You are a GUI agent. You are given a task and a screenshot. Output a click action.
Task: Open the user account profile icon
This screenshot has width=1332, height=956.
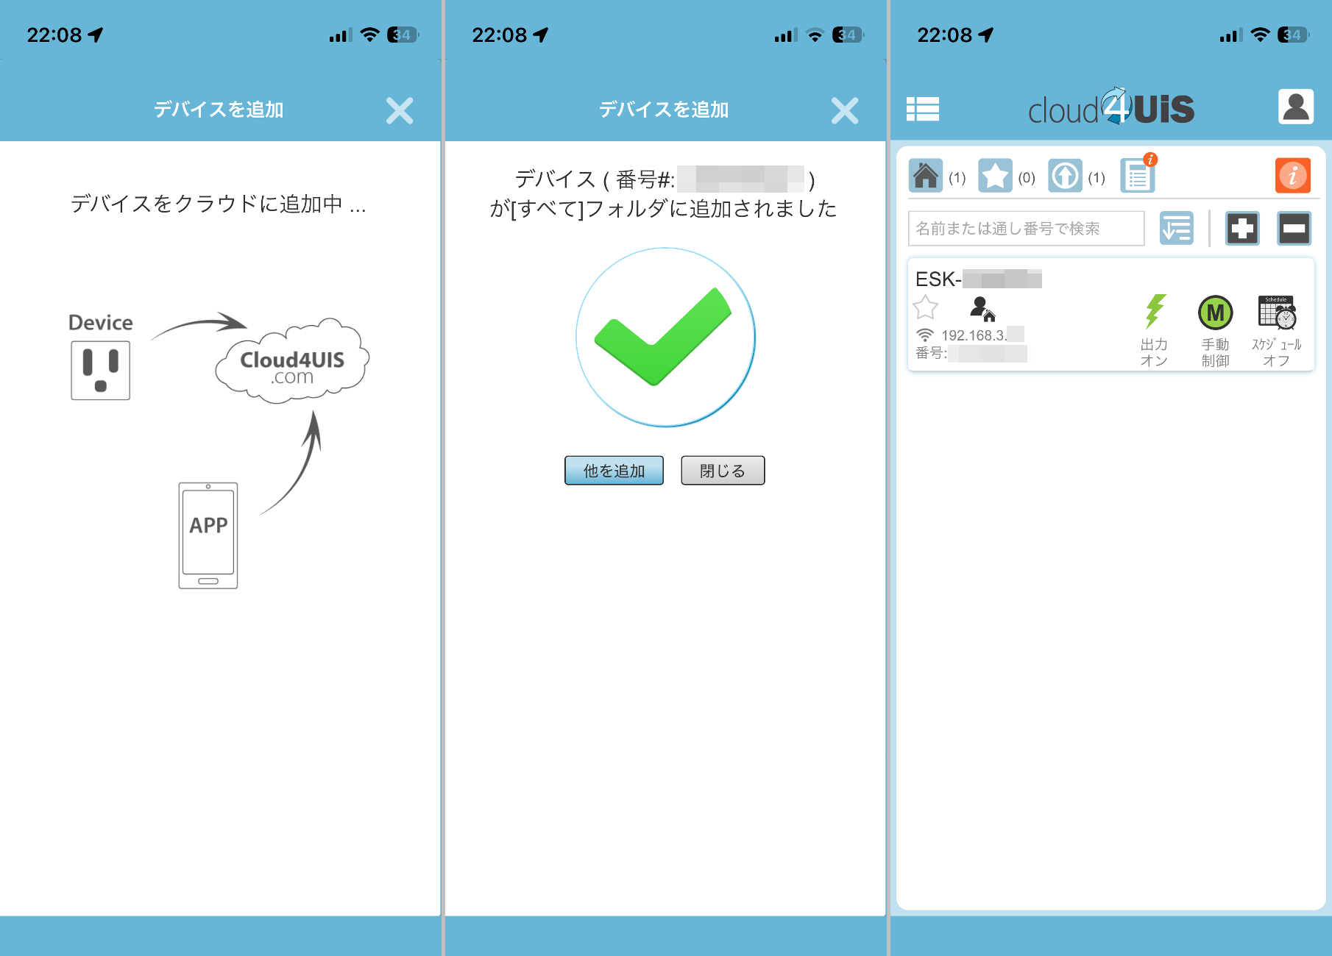1295,107
